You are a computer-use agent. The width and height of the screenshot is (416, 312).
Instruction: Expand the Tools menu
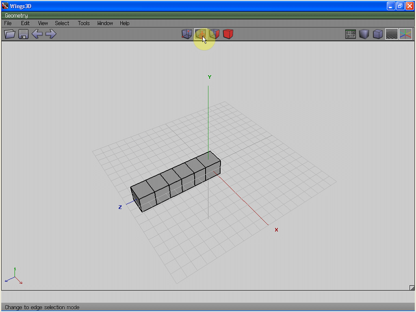point(84,23)
